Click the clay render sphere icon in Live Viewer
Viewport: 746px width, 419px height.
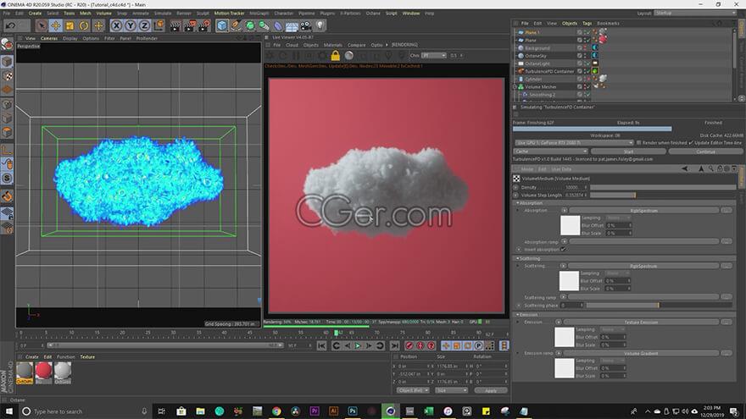point(349,56)
